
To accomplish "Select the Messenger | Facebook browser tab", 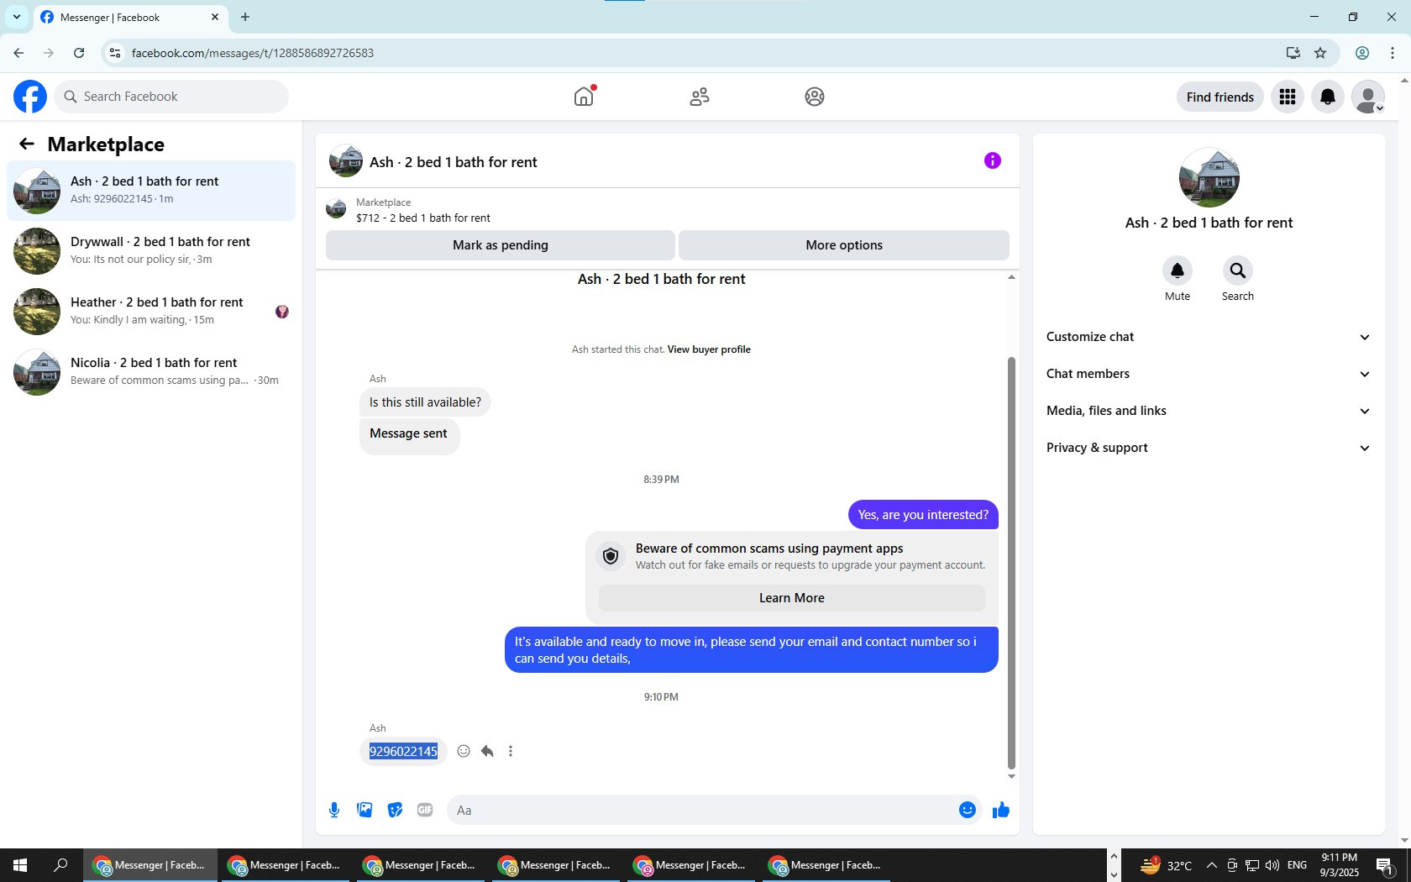I will 130,18.
